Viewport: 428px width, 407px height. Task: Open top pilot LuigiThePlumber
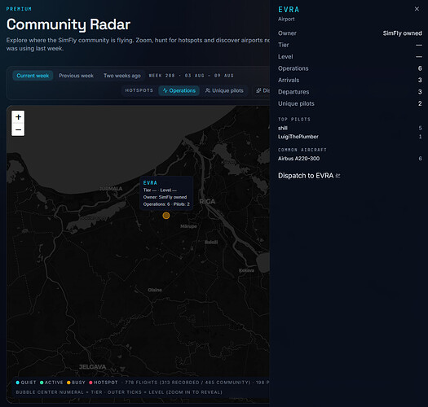tap(298, 137)
